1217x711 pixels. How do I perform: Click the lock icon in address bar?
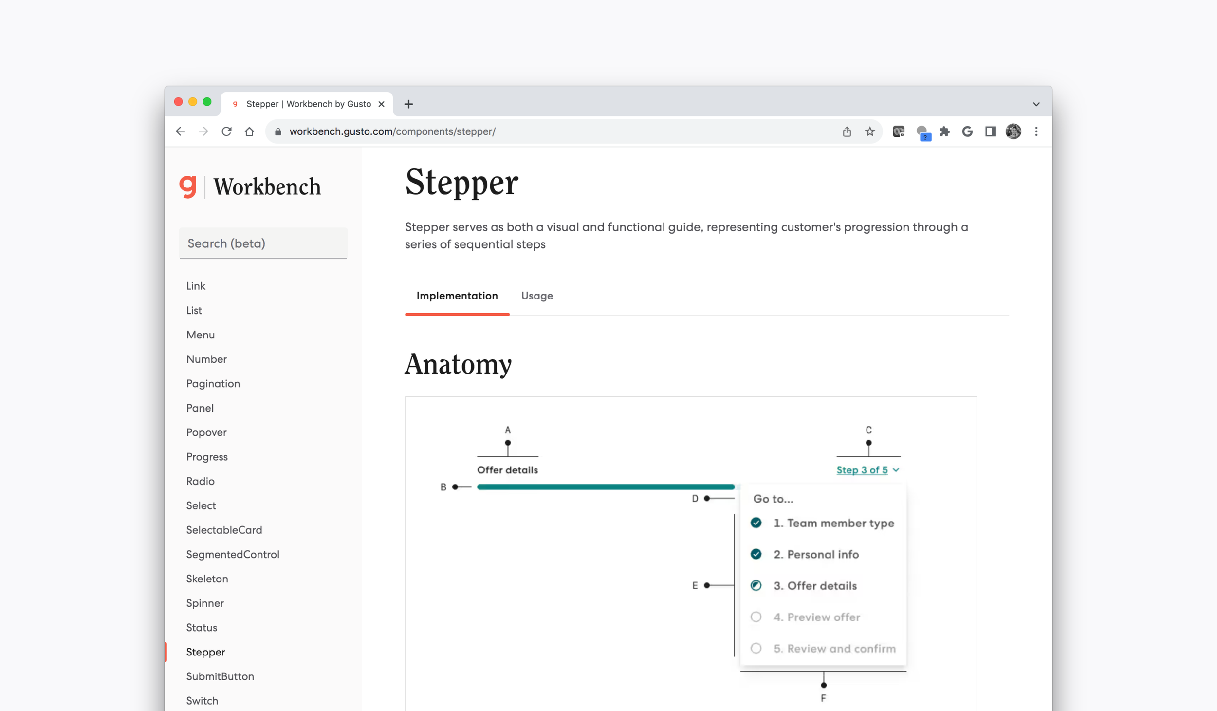[278, 131]
